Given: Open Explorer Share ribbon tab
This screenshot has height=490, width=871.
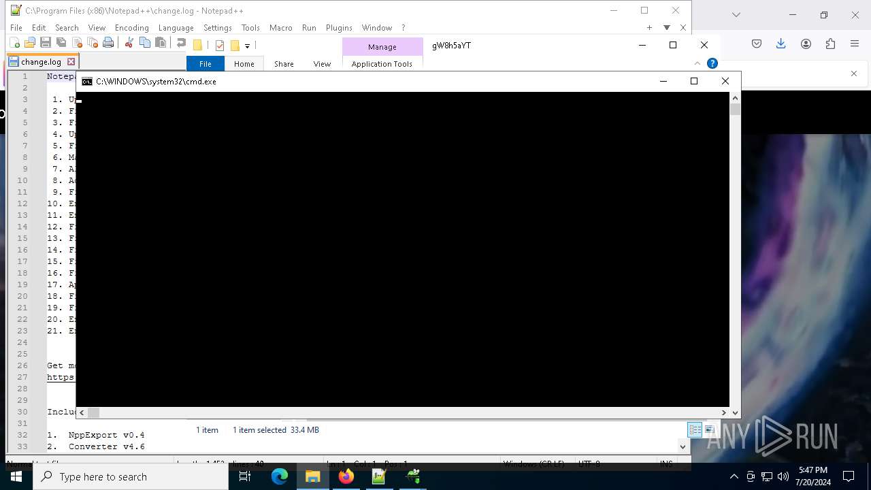Looking at the screenshot, I should click(x=284, y=64).
